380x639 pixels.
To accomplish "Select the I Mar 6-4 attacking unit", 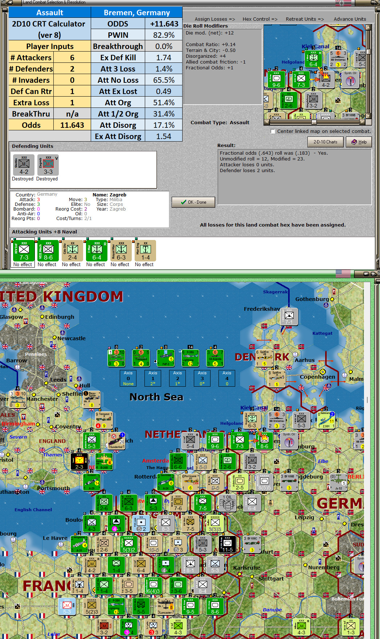I will point(97,251).
